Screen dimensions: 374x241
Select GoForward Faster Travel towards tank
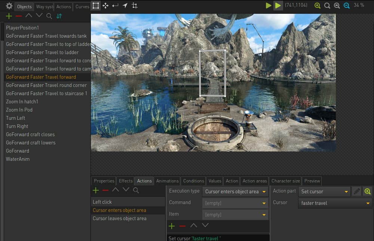[x=47, y=36]
